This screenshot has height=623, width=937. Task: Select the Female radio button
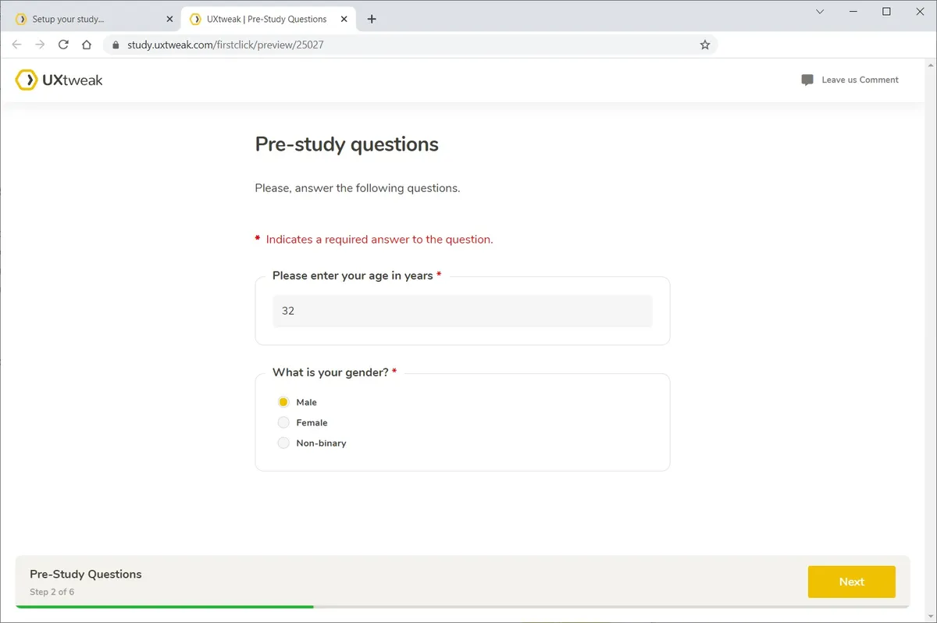[x=283, y=422]
